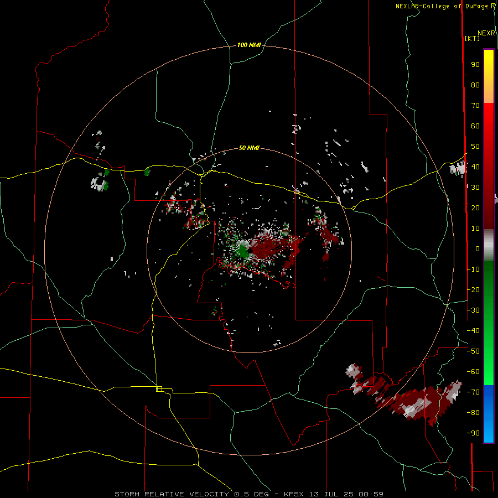This screenshot has width=498, height=498.
Task: Click the -20 value on velocity scale
Action: coord(473,289)
